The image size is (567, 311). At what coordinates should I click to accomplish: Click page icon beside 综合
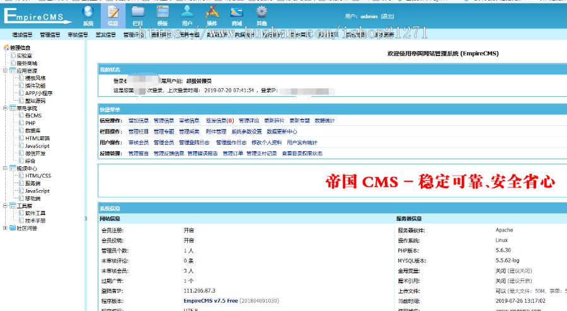21,161
